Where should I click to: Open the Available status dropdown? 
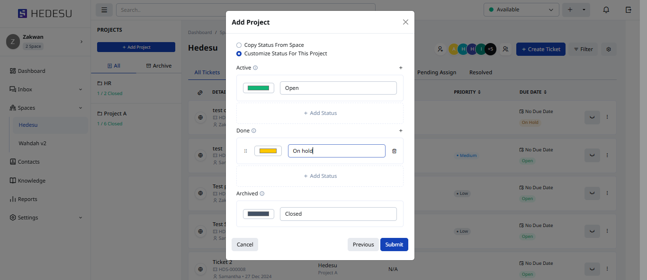pos(521,9)
